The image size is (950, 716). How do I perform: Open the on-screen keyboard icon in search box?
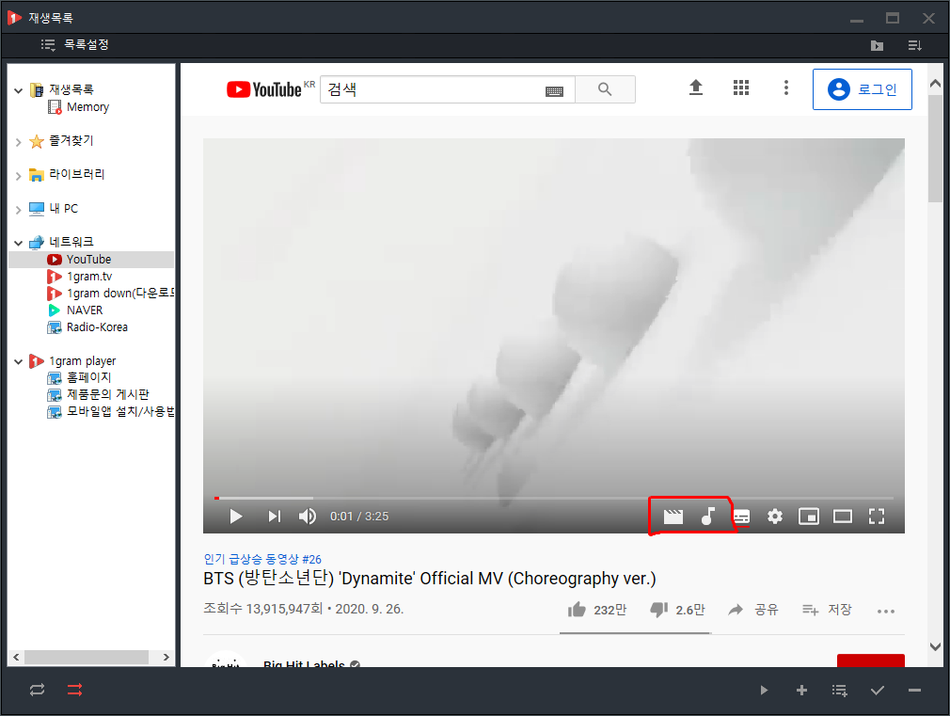554,91
